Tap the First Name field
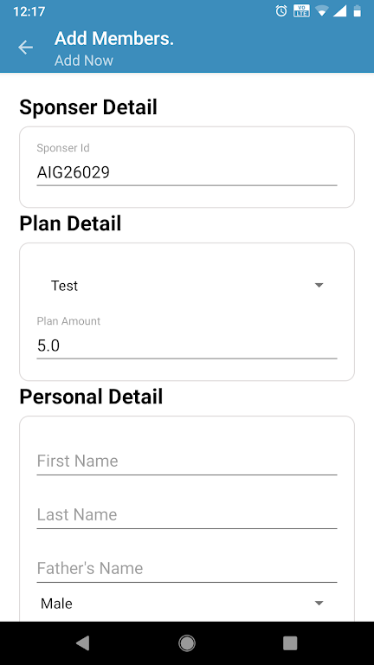 coord(187,461)
